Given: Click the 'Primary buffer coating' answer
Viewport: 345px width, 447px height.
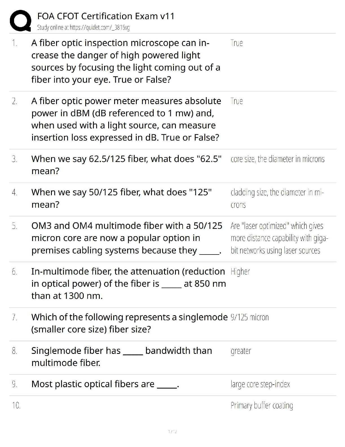Looking at the screenshot, I should pos(262,406).
